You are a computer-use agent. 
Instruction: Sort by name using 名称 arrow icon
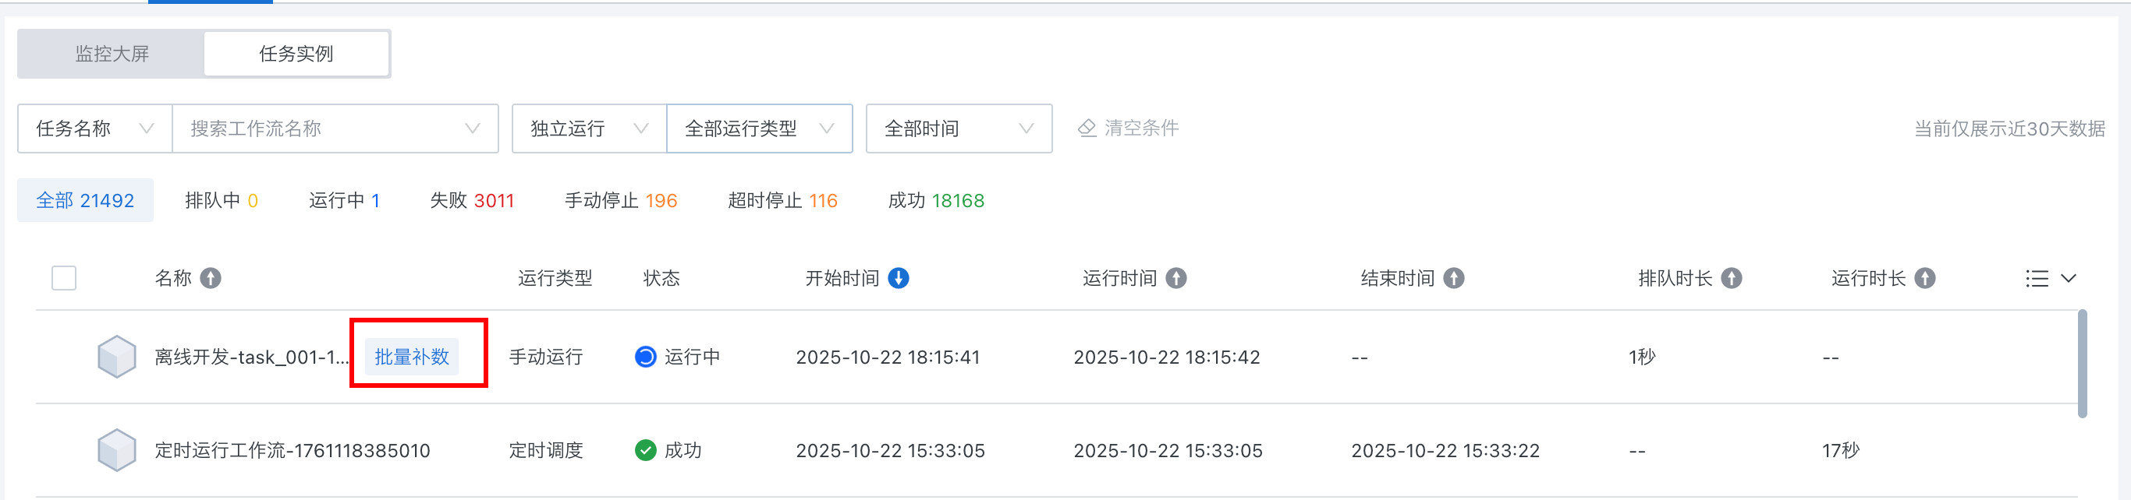pos(211,279)
